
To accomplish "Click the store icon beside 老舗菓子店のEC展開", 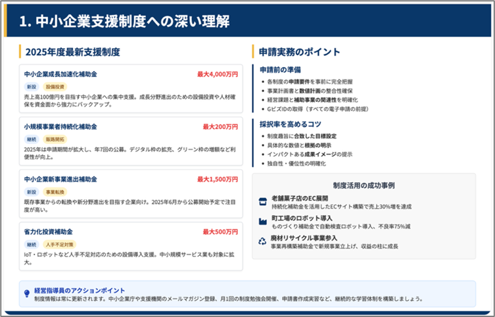I will (262, 201).
